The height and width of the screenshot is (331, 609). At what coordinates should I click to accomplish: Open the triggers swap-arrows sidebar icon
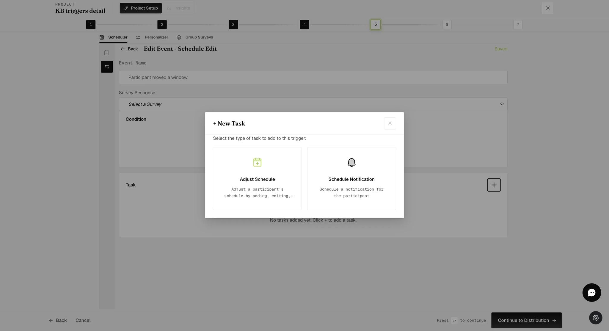point(107,67)
